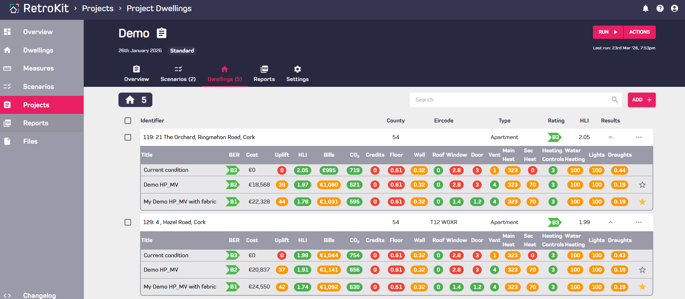This screenshot has width=685, height=299.
Task: Toggle the select-all dwellings checkbox
Action: (x=128, y=121)
